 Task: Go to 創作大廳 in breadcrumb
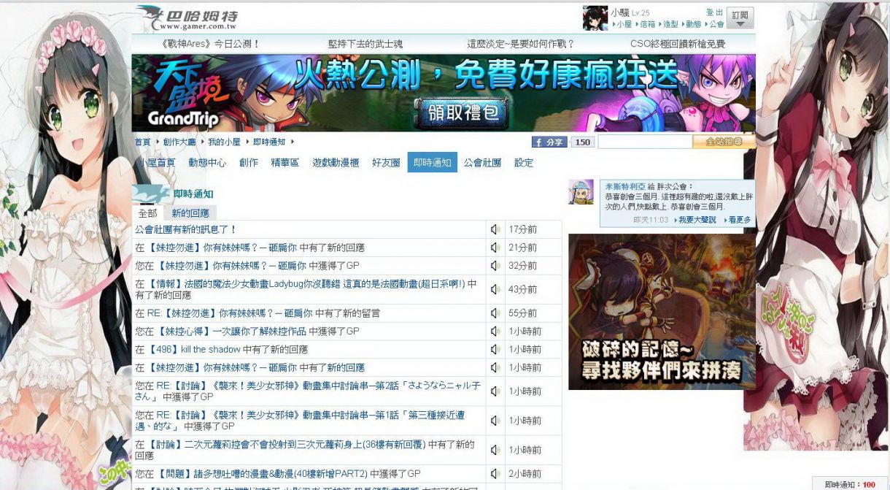click(179, 142)
